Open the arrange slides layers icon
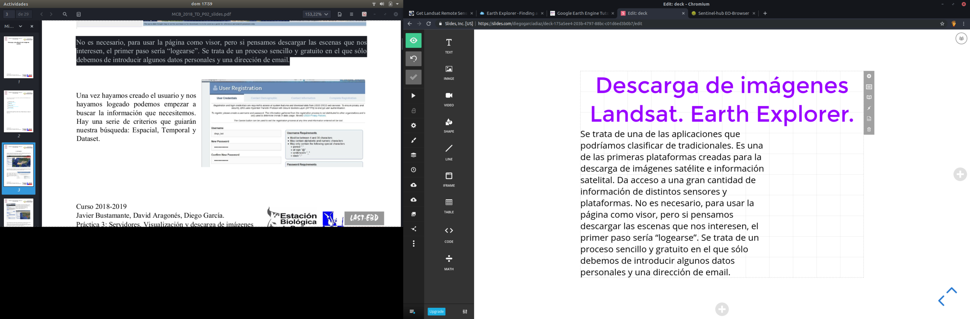The height and width of the screenshot is (319, 970). pos(413,155)
